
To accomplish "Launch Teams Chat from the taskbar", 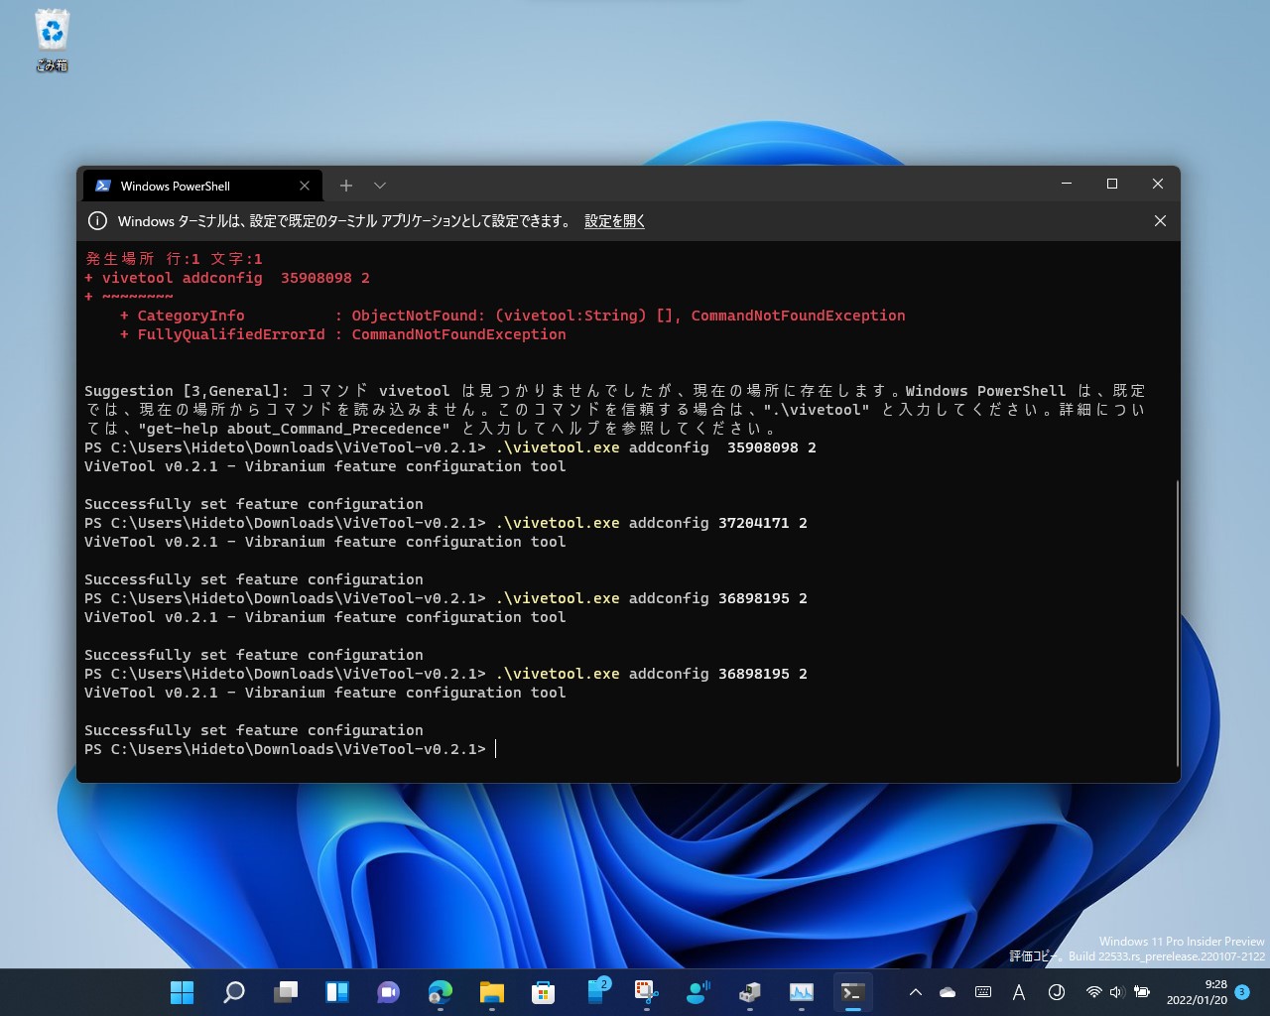I will point(388,992).
